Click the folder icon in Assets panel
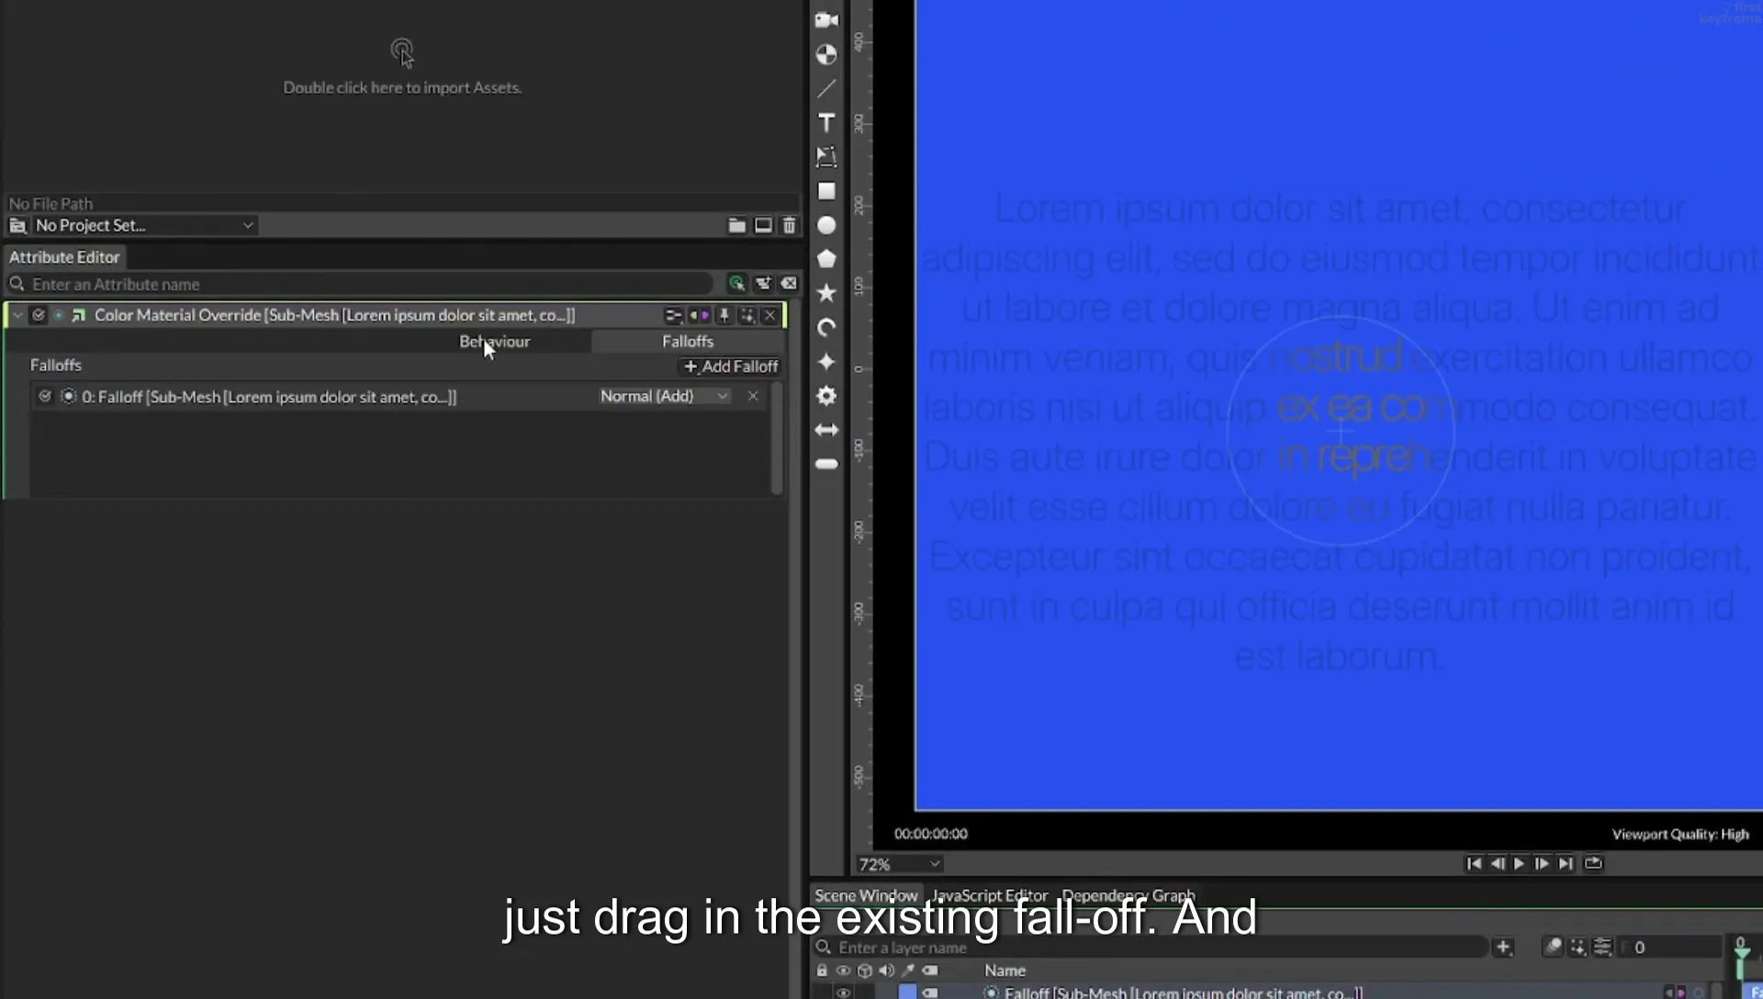Image resolution: width=1763 pixels, height=999 pixels. 736,226
